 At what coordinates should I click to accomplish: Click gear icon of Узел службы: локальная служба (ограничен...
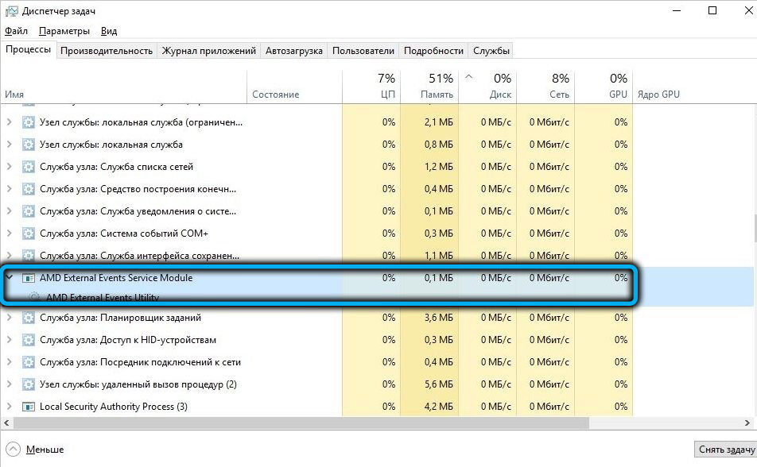pos(29,122)
